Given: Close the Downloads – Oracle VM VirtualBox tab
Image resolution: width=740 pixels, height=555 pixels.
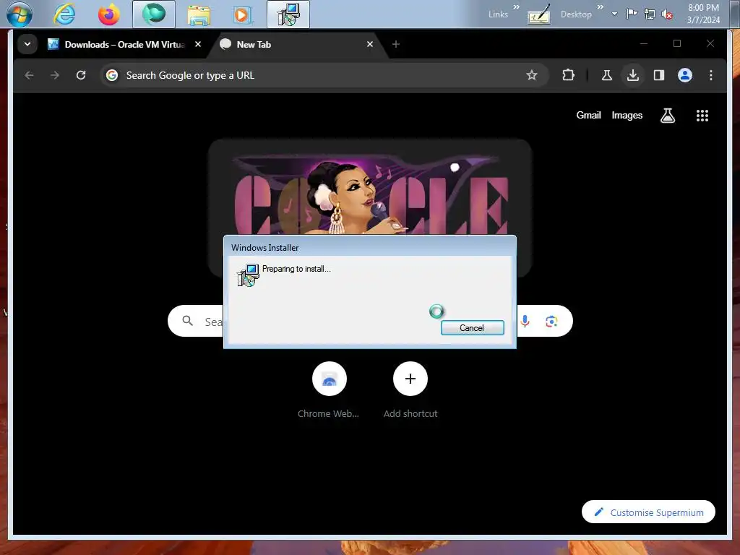Looking at the screenshot, I should (x=198, y=44).
